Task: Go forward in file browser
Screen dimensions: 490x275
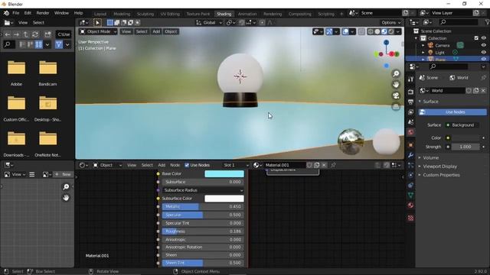Action: (17, 34)
